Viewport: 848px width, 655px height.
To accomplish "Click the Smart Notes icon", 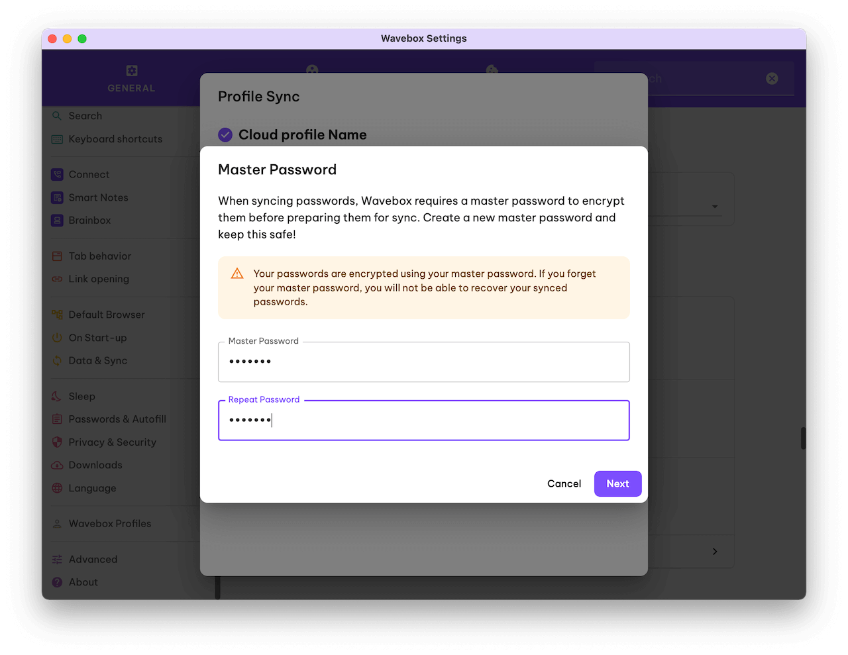I will [57, 197].
